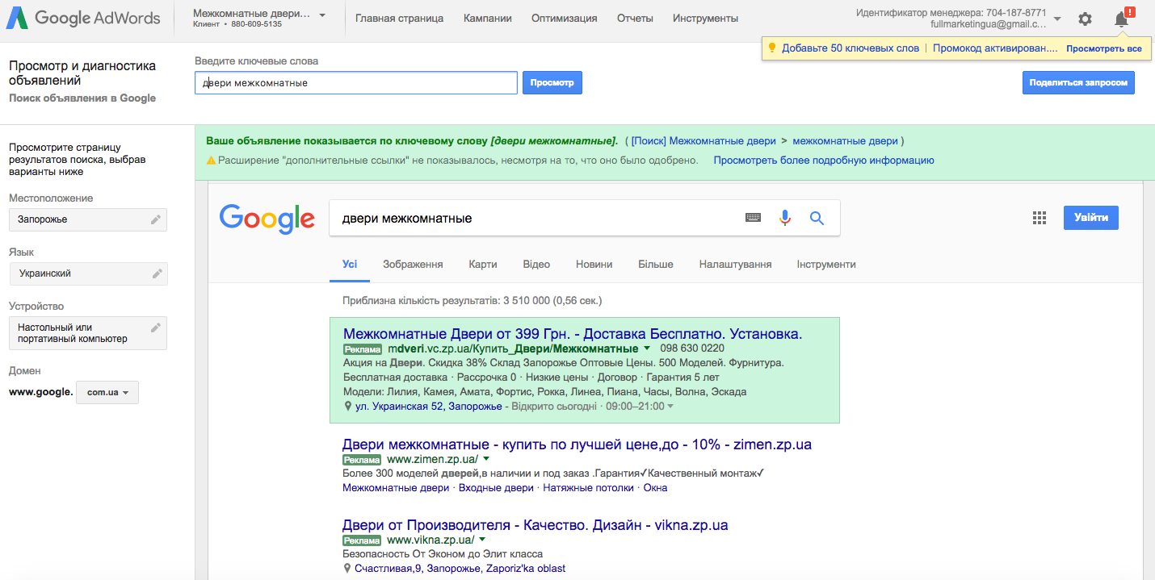This screenshot has width=1155, height=580.
Task: Click the blue magnifier search icon
Action: point(817,218)
